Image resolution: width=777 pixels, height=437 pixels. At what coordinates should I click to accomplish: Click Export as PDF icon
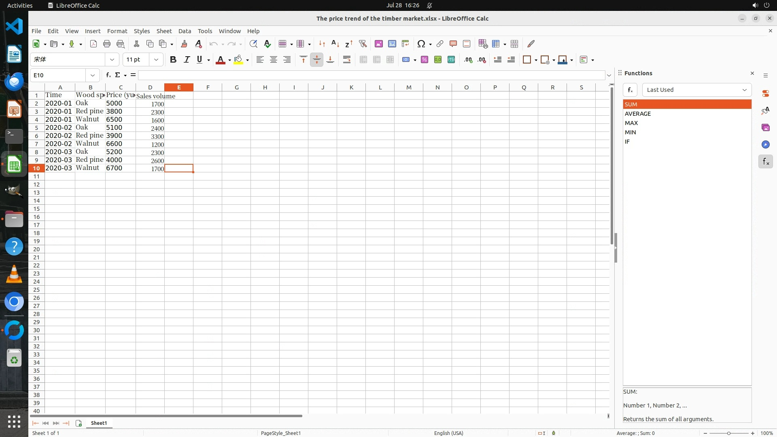(93, 44)
